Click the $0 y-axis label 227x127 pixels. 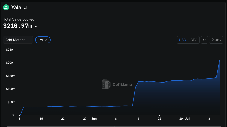coord(13,115)
